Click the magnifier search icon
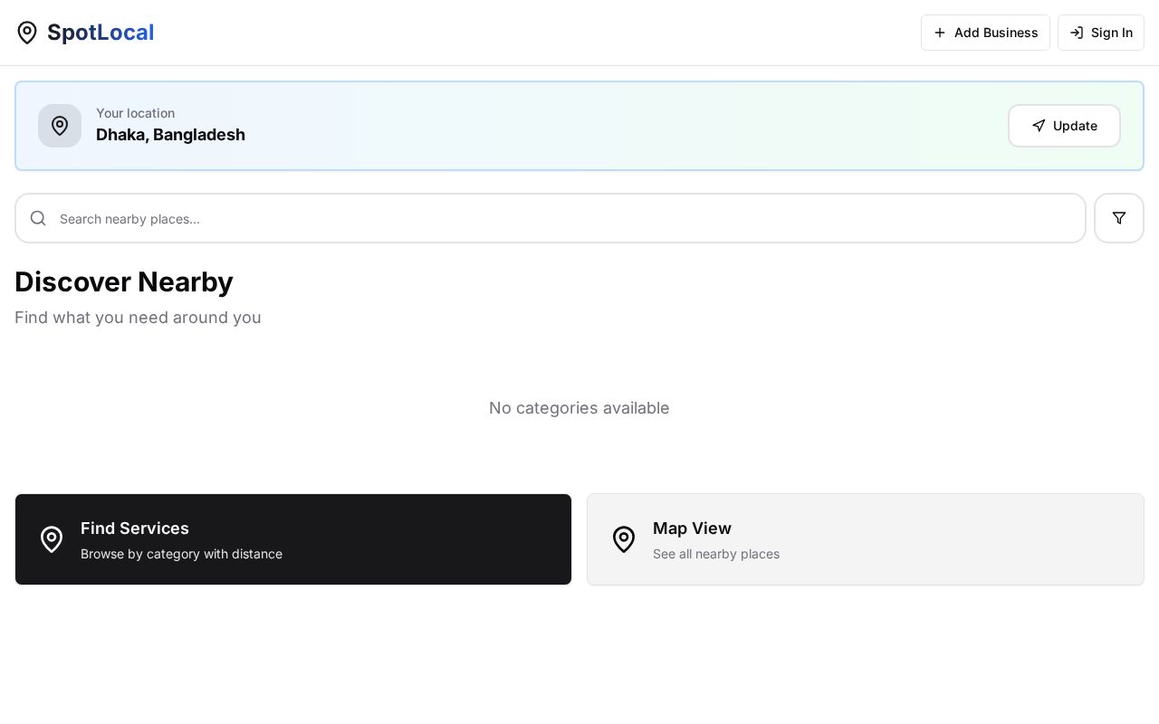Image resolution: width=1159 pixels, height=724 pixels. 38,218
